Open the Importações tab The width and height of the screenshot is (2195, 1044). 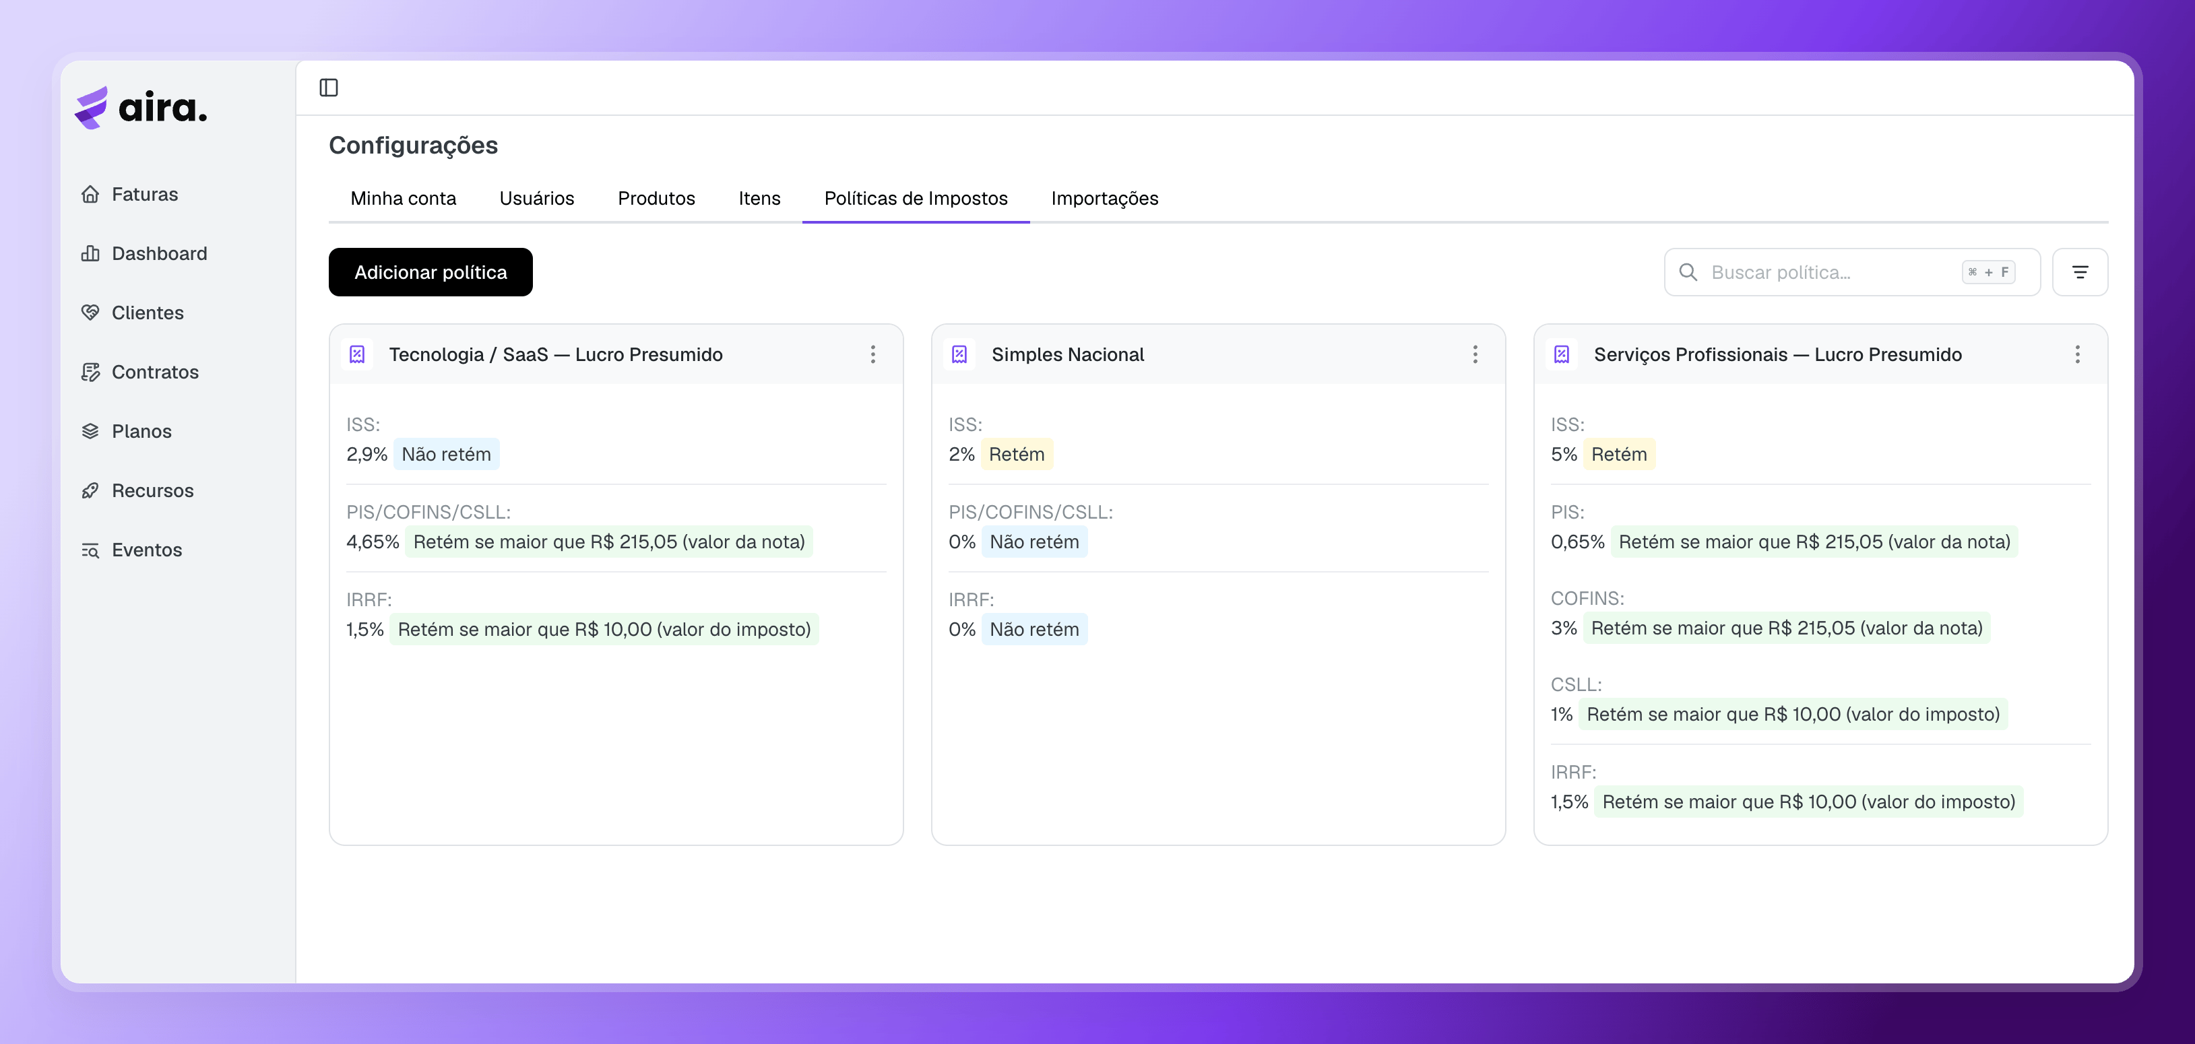[1104, 199]
